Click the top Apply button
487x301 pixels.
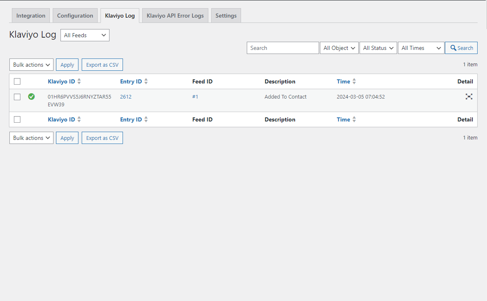click(67, 65)
